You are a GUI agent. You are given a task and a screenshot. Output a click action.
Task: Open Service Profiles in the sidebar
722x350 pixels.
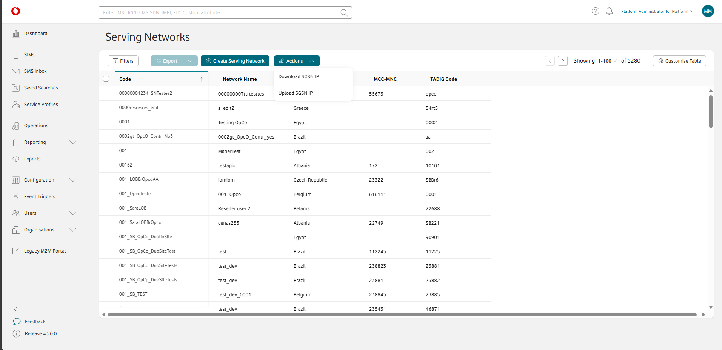[41, 105]
